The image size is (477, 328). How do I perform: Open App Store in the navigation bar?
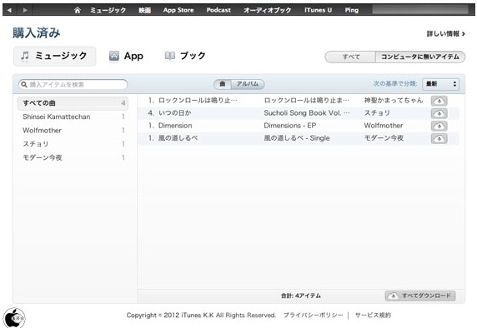pos(178,10)
